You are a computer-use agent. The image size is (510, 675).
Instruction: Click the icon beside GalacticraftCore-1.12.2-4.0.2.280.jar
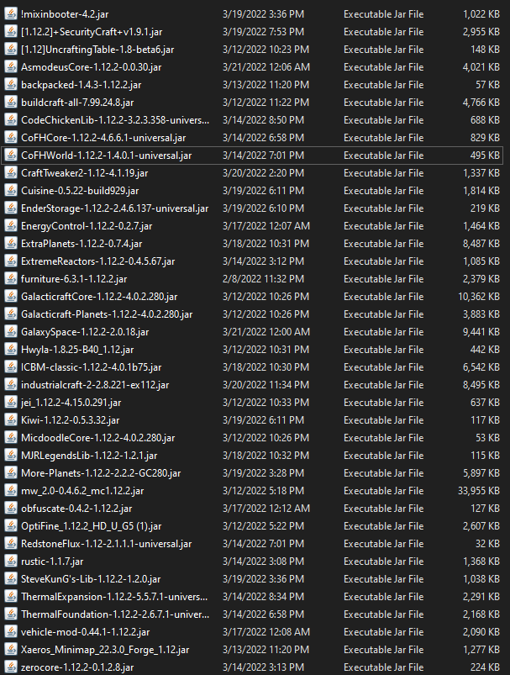coord(11,296)
